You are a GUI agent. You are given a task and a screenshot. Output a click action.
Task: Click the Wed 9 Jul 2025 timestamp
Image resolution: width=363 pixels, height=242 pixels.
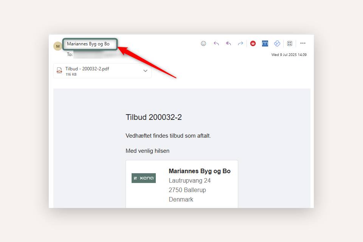click(289, 55)
